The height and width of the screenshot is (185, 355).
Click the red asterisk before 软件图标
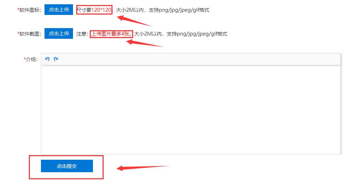click(18, 10)
